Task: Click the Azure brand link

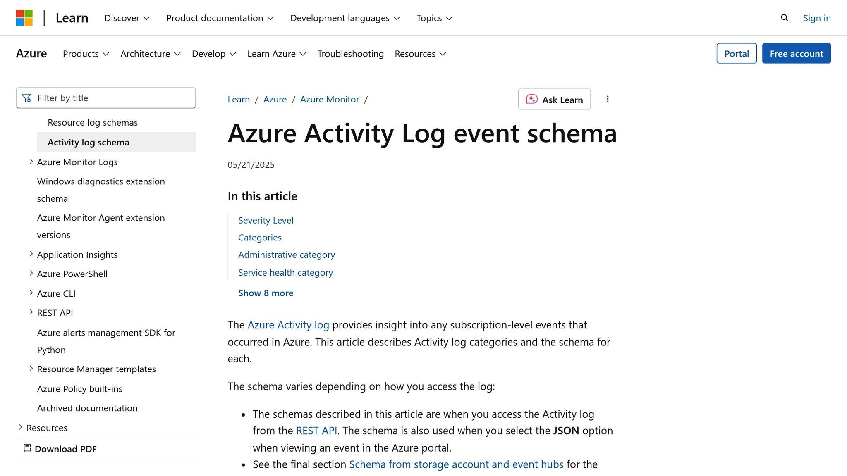Action: pos(31,53)
